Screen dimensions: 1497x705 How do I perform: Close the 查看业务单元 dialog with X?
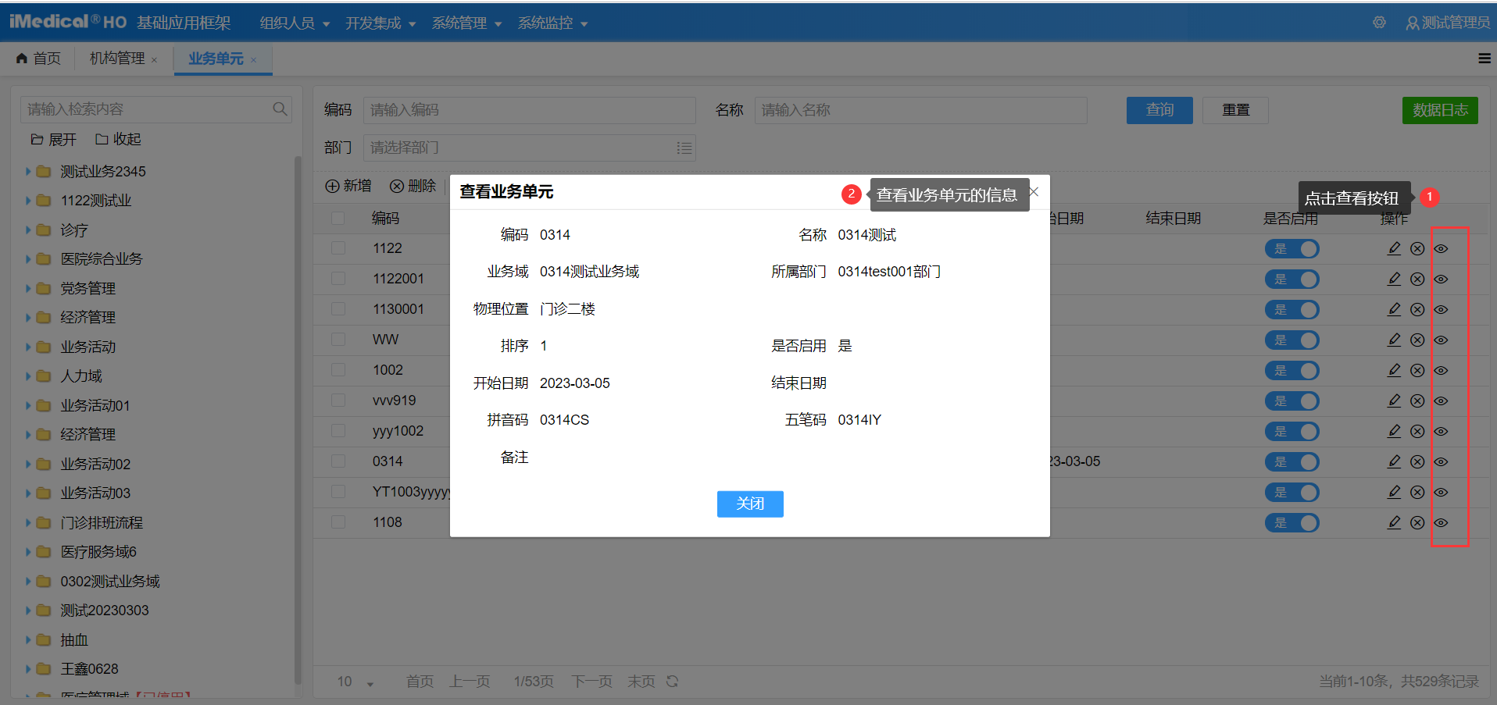click(1034, 191)
